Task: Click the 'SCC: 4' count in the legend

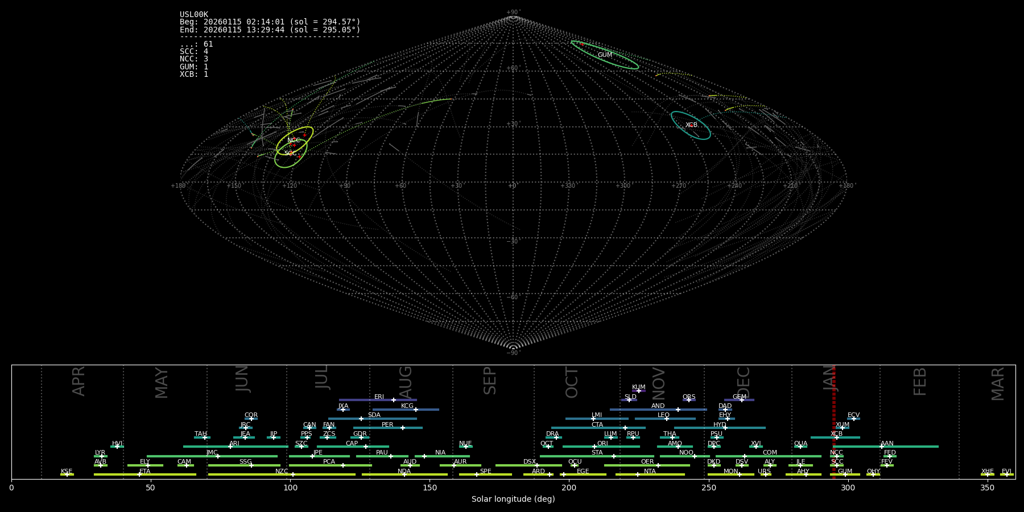Action: click(x=194, y=52)
